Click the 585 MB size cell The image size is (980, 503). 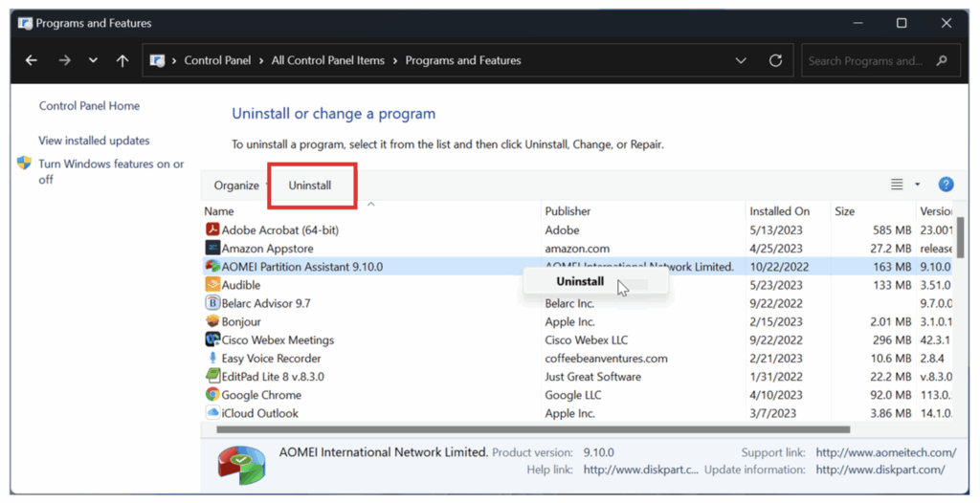[x=892, y=230]
